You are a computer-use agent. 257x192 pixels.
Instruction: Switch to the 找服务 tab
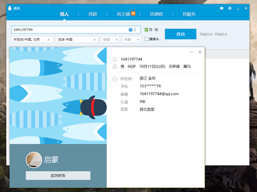click(189, 14)
